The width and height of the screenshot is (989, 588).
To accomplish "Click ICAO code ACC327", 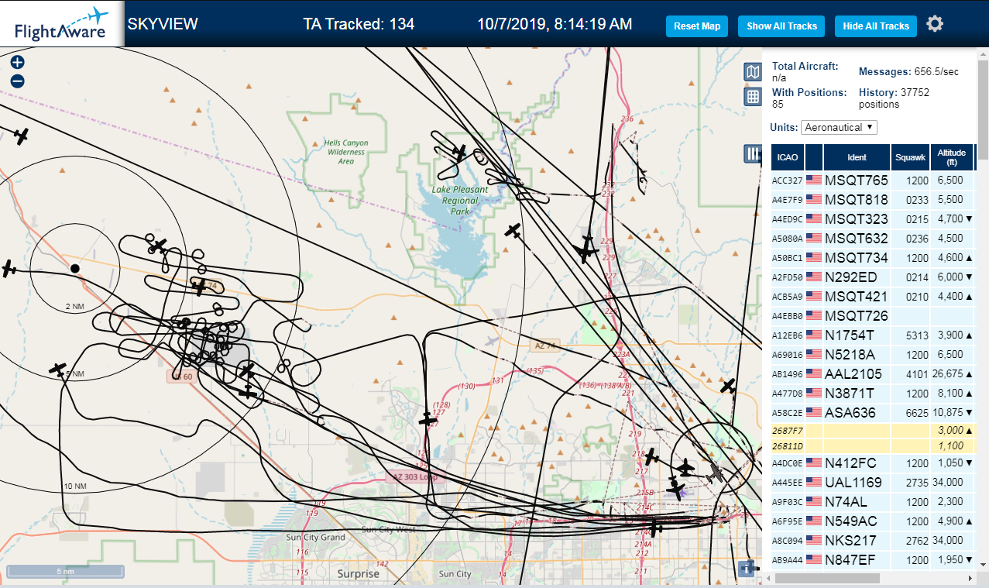I will 787,181.
